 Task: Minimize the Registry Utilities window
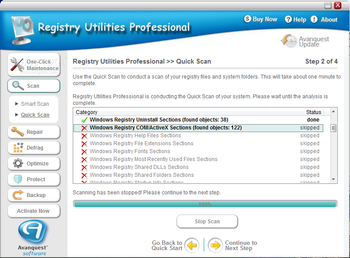[328, 5]
